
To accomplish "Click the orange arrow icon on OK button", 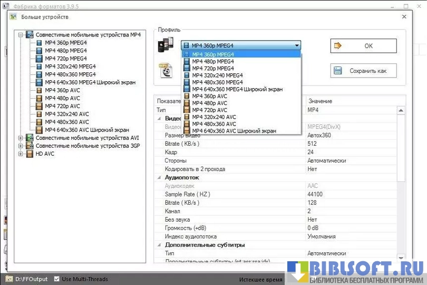I will click(x=338, y=46).
